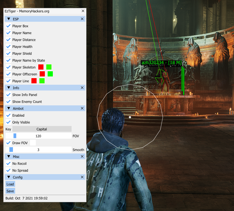This screenshot has height=211, width=234.
Task: Disable the Player Distance checkbox
Action: click(8, 40)
